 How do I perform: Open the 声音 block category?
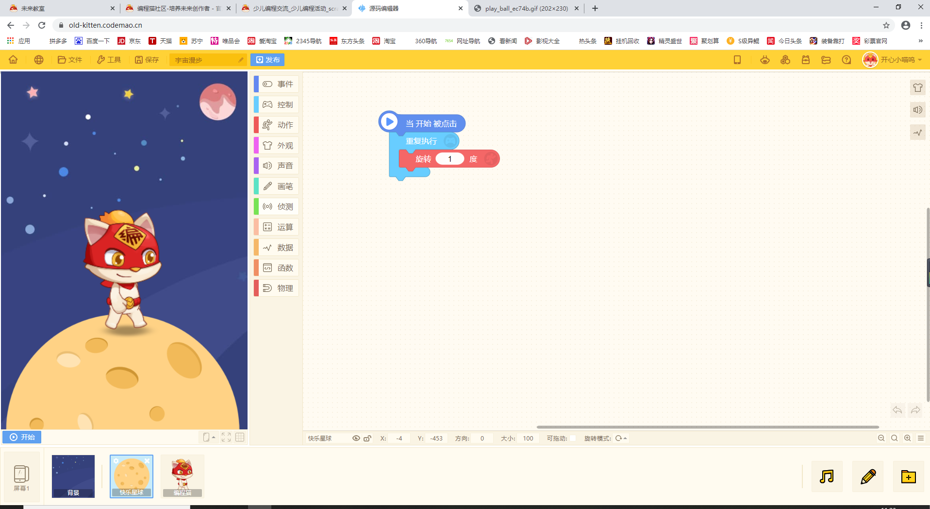[x=277, y=166]
